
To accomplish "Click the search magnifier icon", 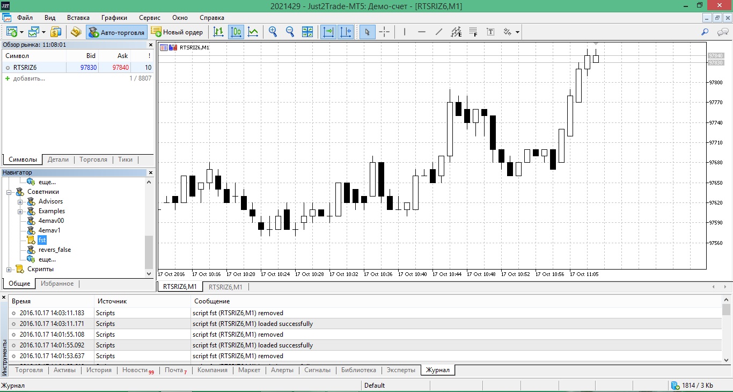I will [705, 32].
